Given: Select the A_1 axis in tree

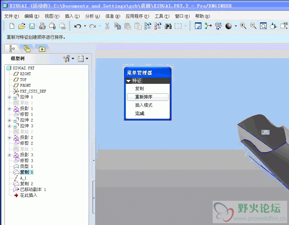Looking at the screenshot, I should (23, 178).
